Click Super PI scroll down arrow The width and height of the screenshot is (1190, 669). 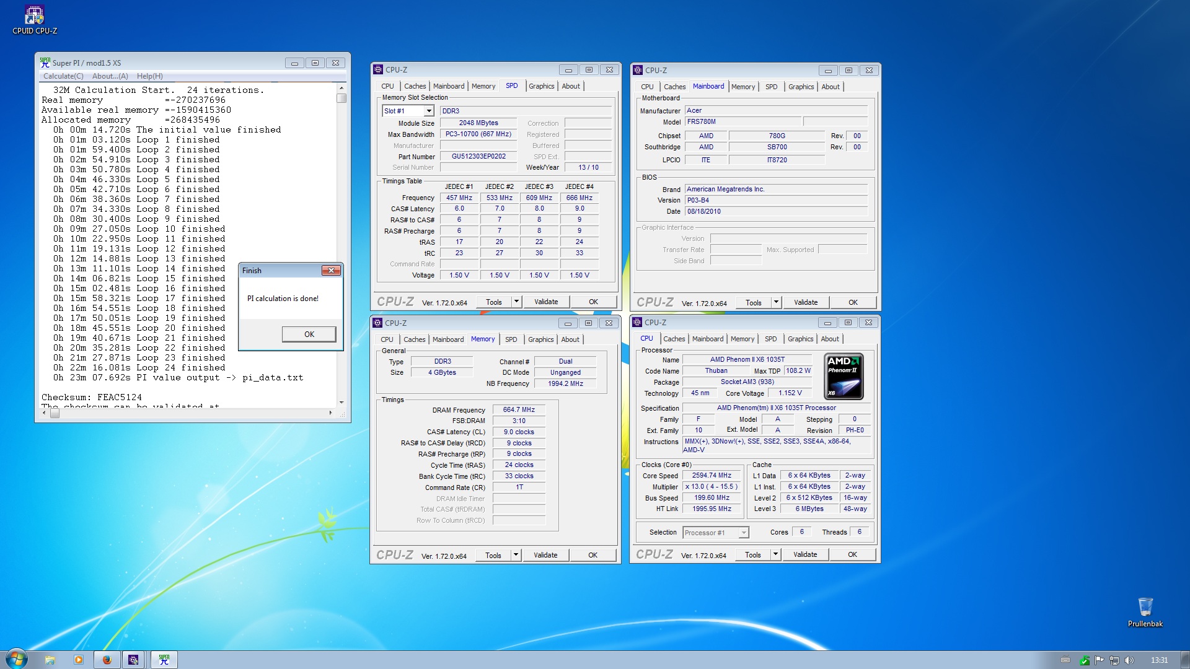point(342,403)
